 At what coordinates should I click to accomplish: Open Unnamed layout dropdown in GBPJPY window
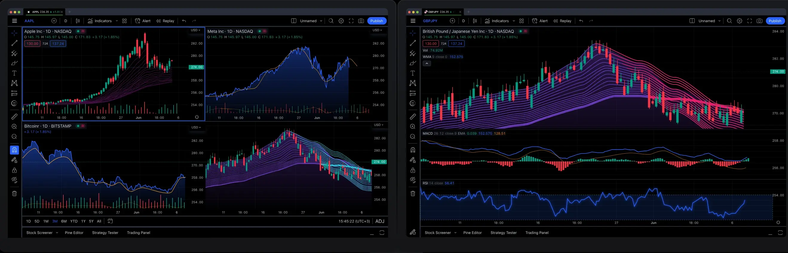tap(709, 21)
